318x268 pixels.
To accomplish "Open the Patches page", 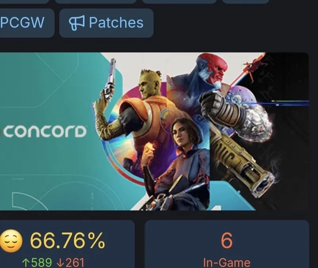I will pos(106,23).
